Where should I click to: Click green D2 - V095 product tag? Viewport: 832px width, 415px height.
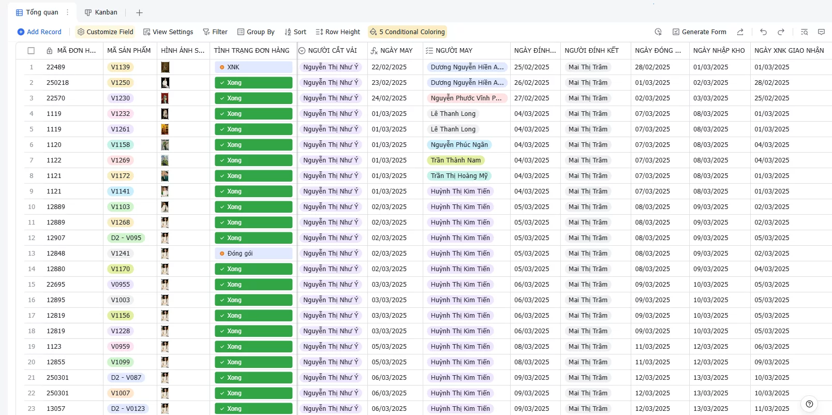126,238
